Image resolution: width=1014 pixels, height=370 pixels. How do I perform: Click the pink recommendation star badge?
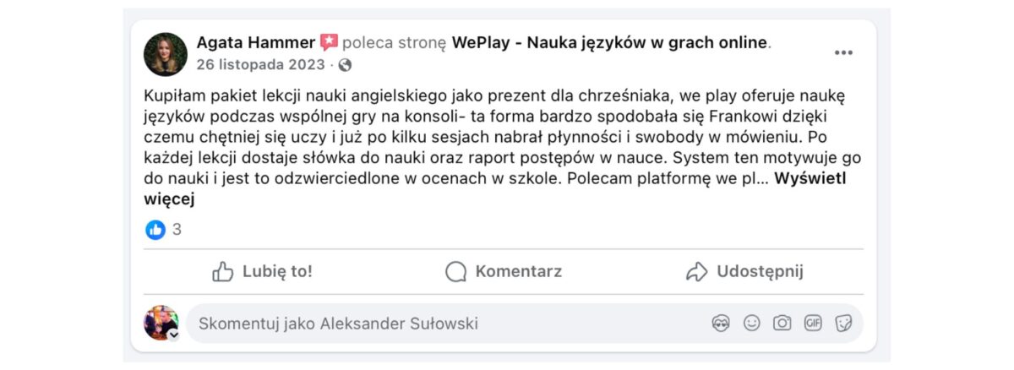click(x=329, y=42)
